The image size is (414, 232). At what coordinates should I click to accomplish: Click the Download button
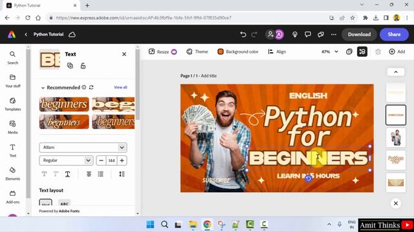(x=359, y=34)
